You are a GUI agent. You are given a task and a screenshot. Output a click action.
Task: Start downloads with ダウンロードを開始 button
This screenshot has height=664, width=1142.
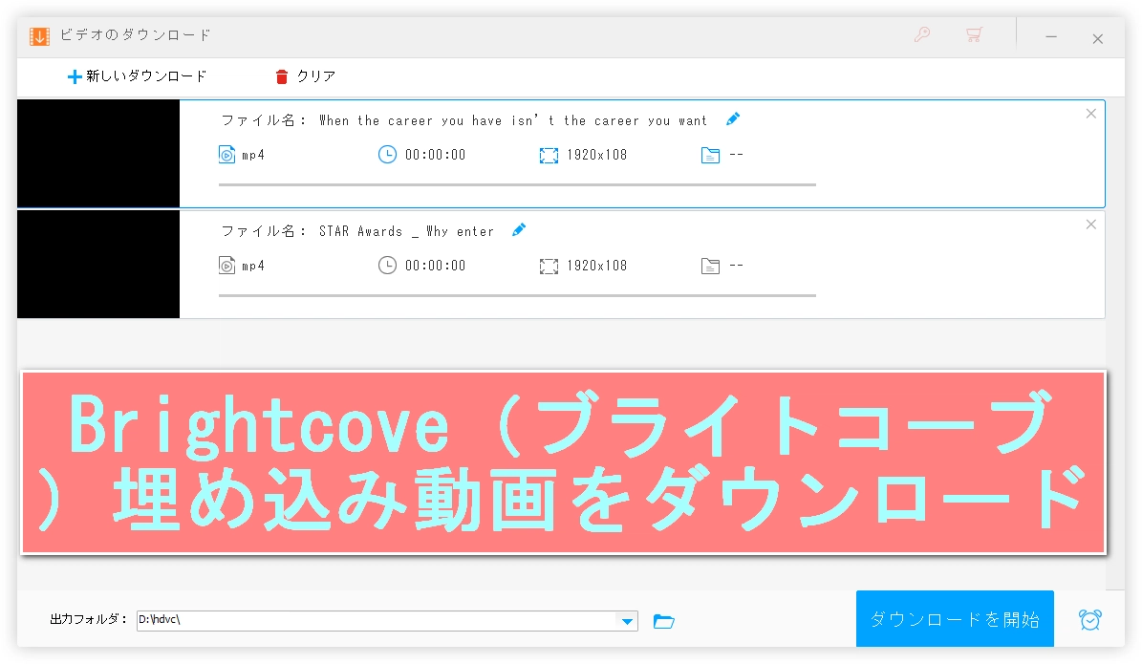[955, 619]
